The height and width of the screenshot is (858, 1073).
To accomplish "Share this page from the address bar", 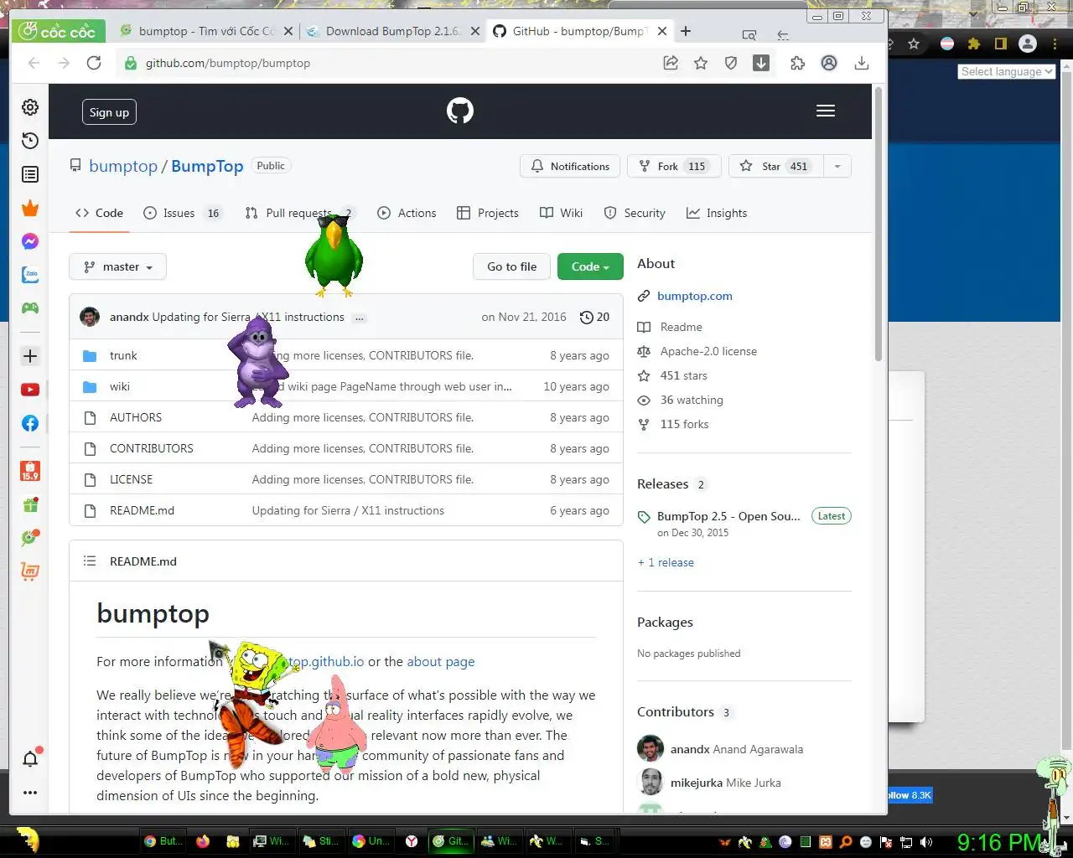I will tap(671, 63).
